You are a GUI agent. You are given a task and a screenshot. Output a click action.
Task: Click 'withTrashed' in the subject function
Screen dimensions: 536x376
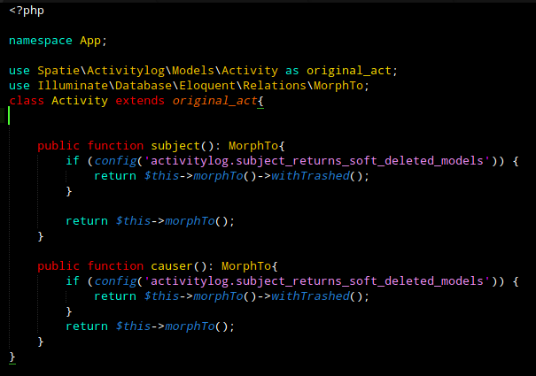(310, 176)
